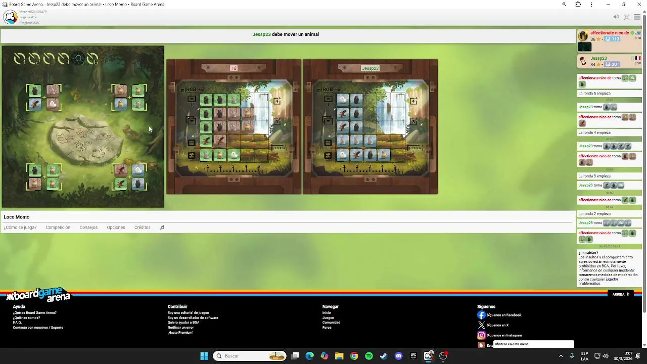Pick the white duck tile in bottom-right forest group
The image size is (647, 364).
pyautogui.click(x=138, y=170)
